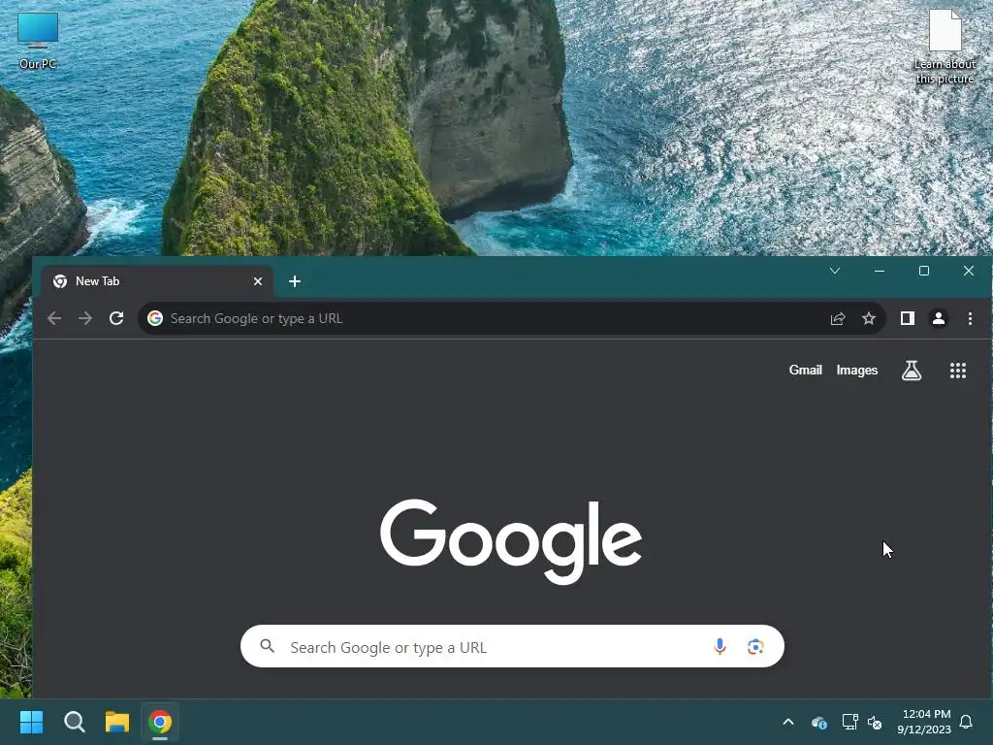Minimize the Chrome window
Image resolution: width=993 pixels, height=745 pixels.
(x=879, y=271)
